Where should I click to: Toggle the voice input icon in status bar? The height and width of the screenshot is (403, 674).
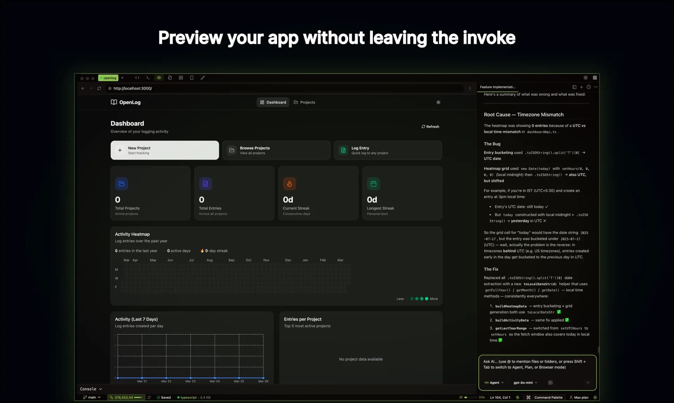[518, 397]
